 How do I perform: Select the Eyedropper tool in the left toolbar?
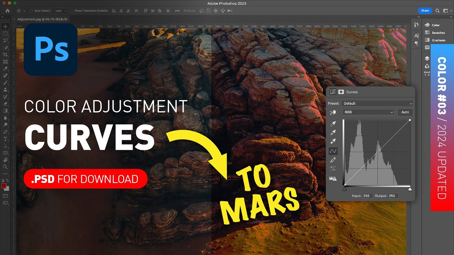pyautogui.click(x=5, y=68)
